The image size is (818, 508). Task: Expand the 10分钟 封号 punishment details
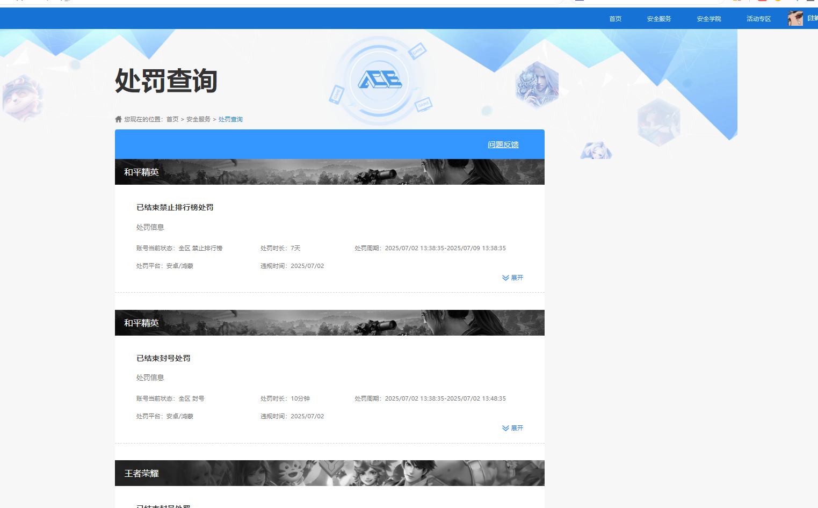coord(512,428)
